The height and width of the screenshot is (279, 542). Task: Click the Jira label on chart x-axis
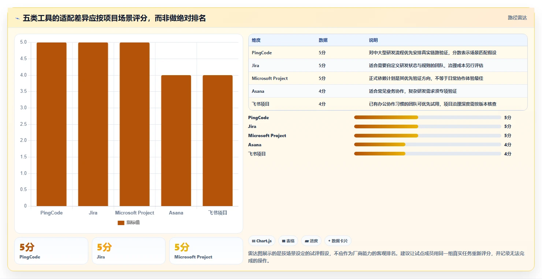click(x=93, y=213)
